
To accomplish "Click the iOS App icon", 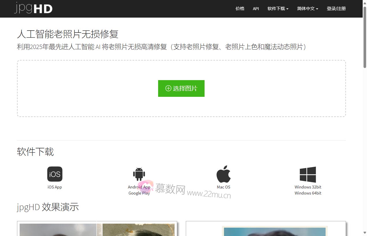I will click(55, 174).
